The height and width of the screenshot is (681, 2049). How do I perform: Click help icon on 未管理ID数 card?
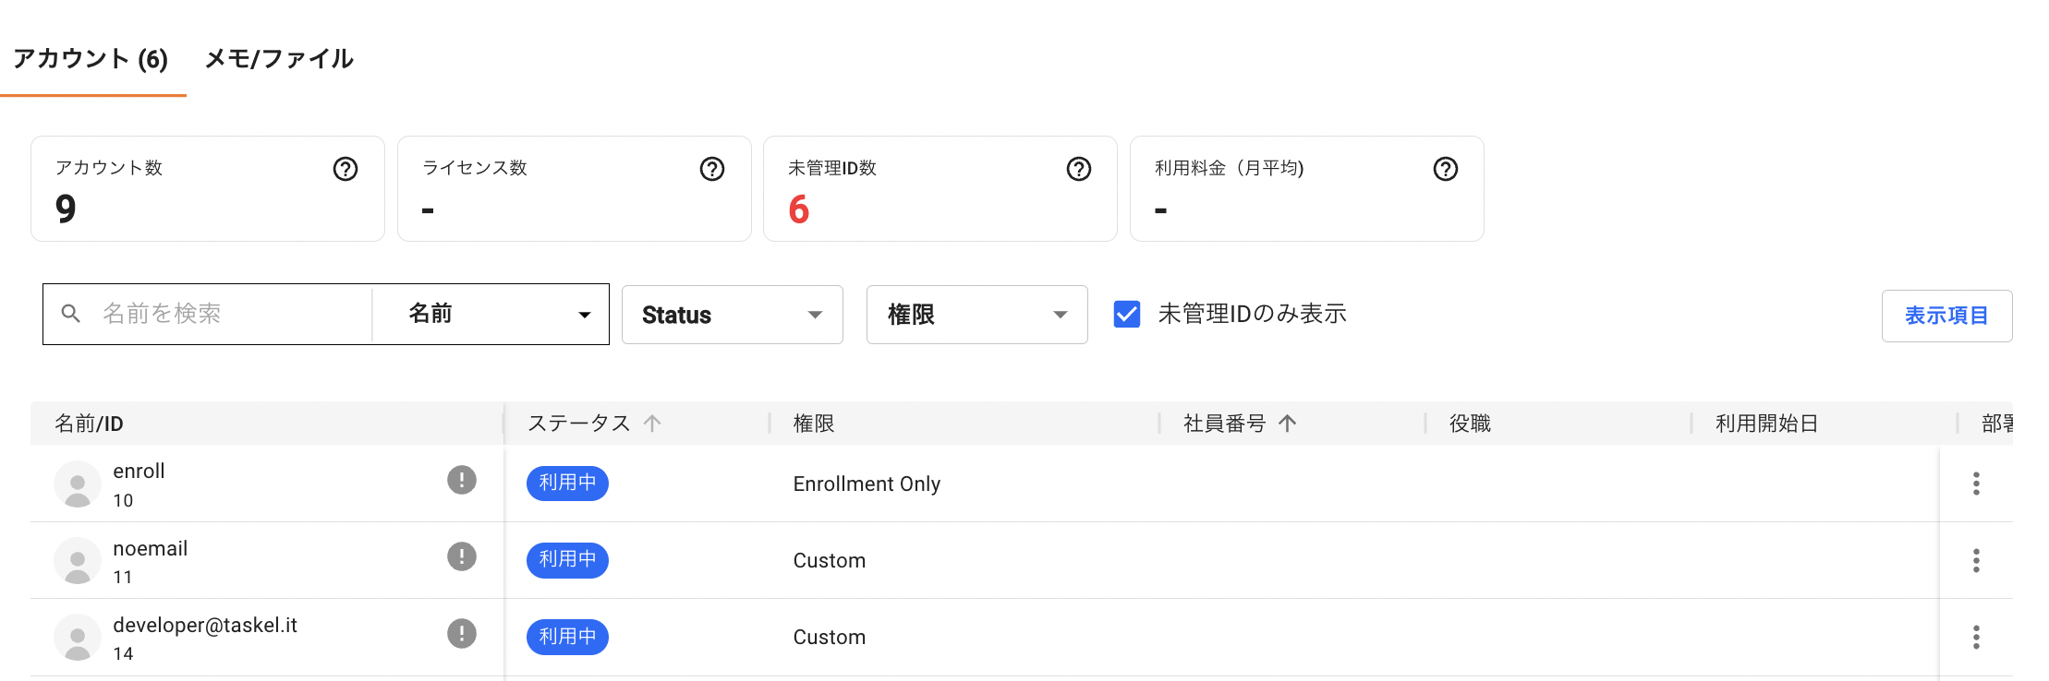1079,169
